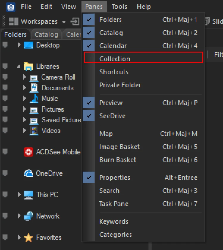Open the Tools menu
The width and height of the screenshot is (223, 250).
point(119,7)
